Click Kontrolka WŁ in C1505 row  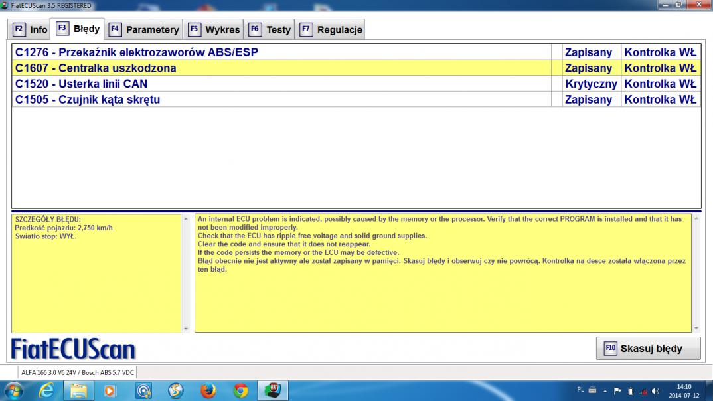tap(661, 99)
